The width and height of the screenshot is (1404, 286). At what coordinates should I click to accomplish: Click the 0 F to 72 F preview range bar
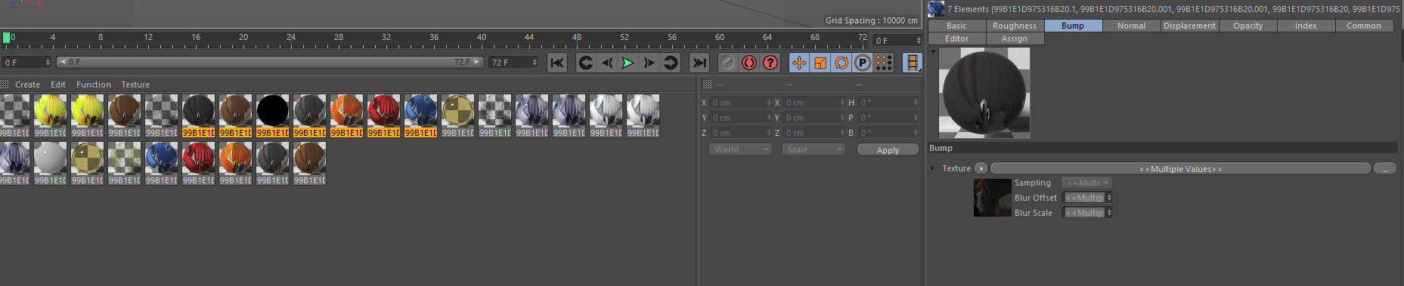click(270, 62)
